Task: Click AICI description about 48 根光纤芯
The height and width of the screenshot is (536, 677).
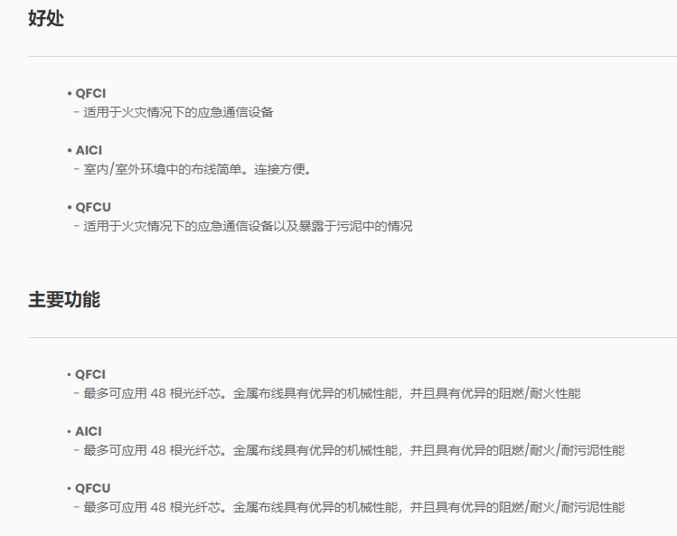Action: (354, 450)
